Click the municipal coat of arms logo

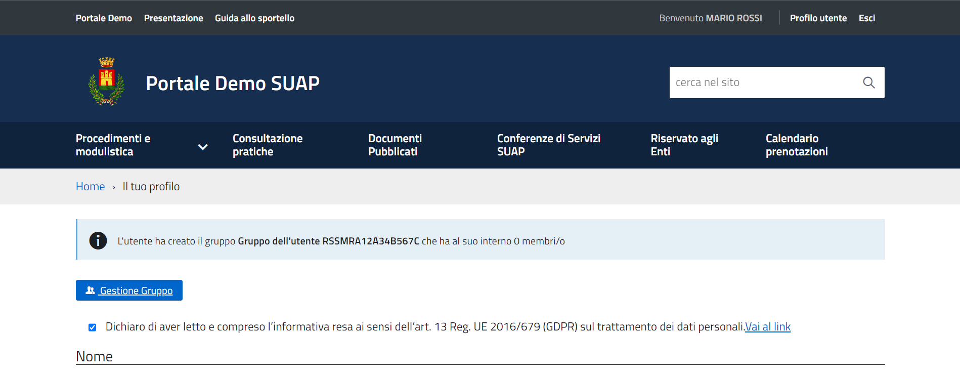(106, 81)
